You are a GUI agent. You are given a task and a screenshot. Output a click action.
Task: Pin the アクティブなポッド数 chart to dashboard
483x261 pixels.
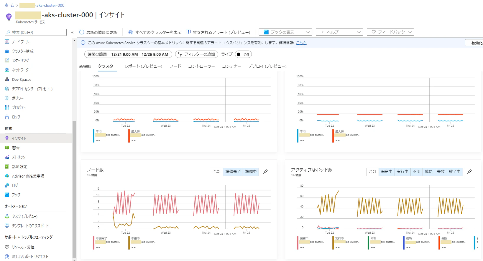pos(470,172)
